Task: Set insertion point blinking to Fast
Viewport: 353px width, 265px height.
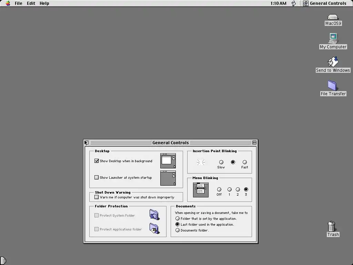Action: pos(245,162)
